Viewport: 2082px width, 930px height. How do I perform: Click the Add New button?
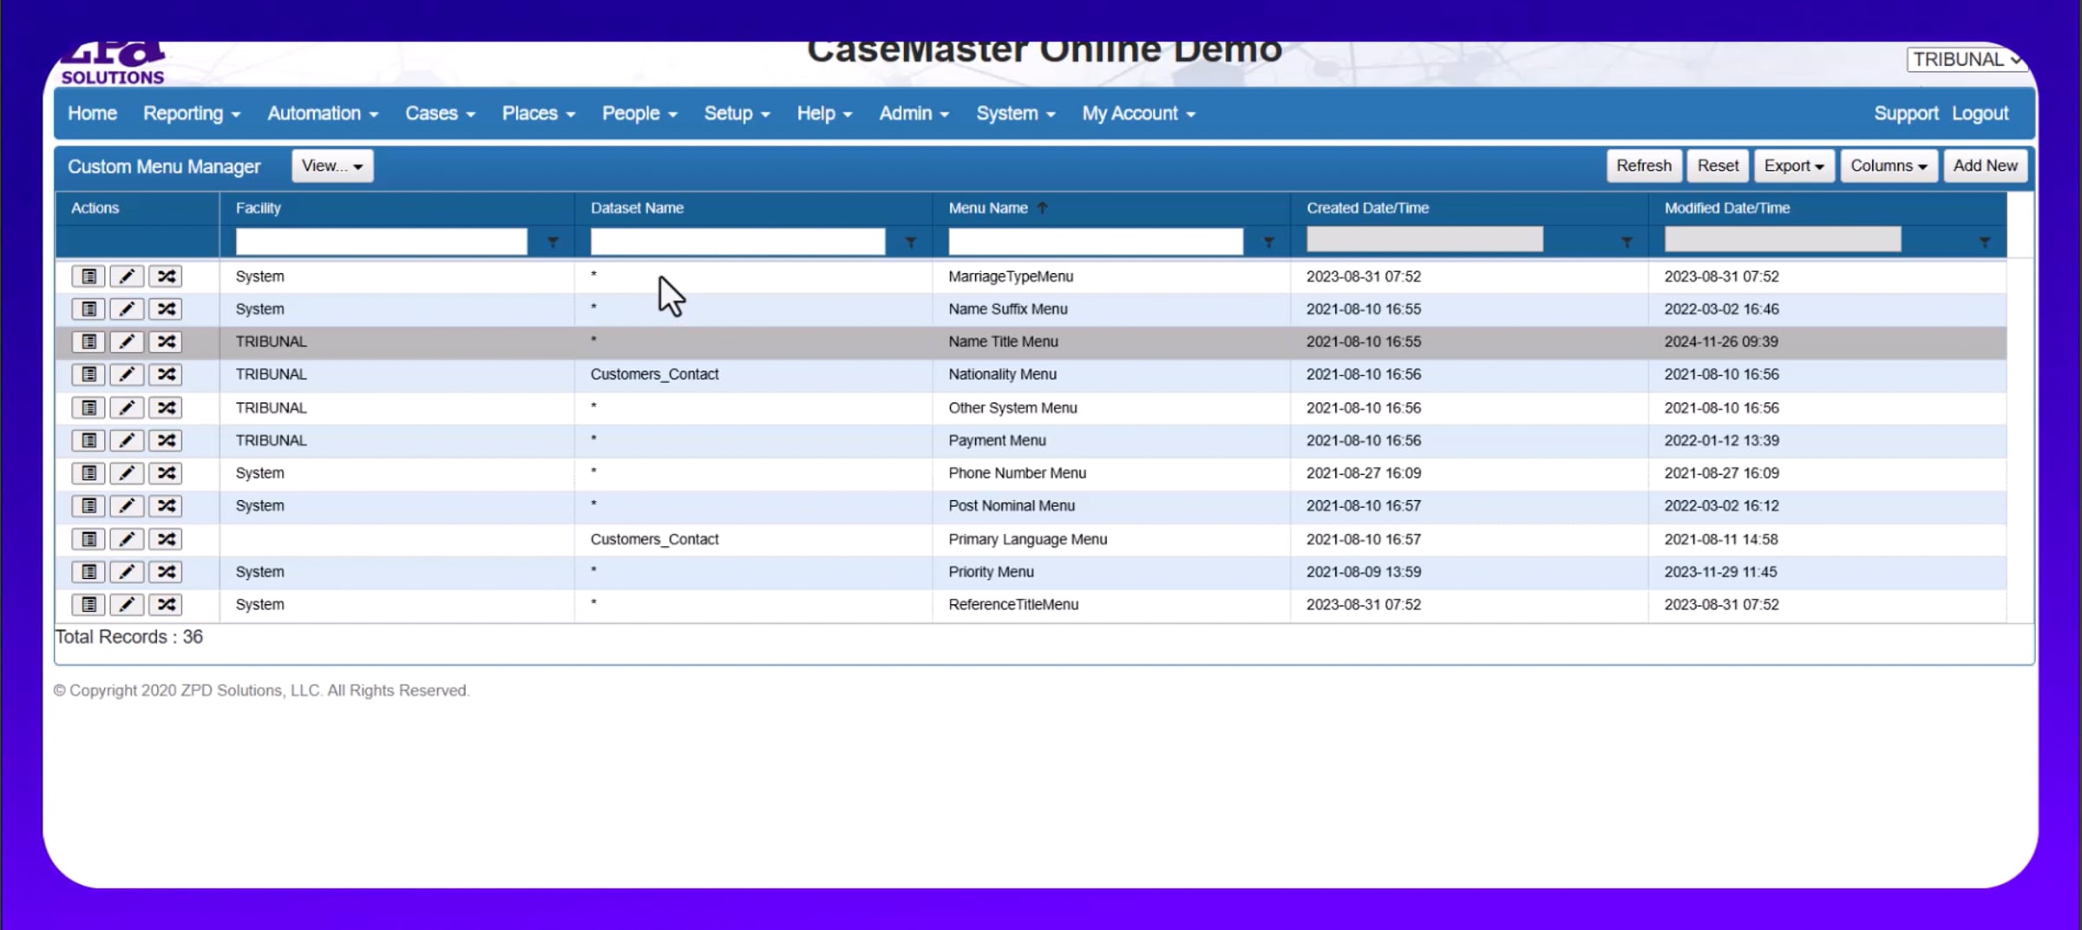point(1985,166)
